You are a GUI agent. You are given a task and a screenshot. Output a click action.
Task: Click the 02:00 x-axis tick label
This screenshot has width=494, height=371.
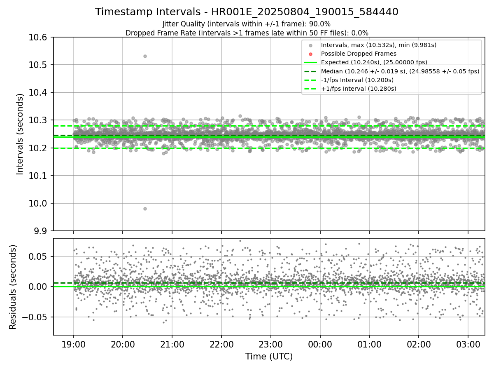pos(419,344)
